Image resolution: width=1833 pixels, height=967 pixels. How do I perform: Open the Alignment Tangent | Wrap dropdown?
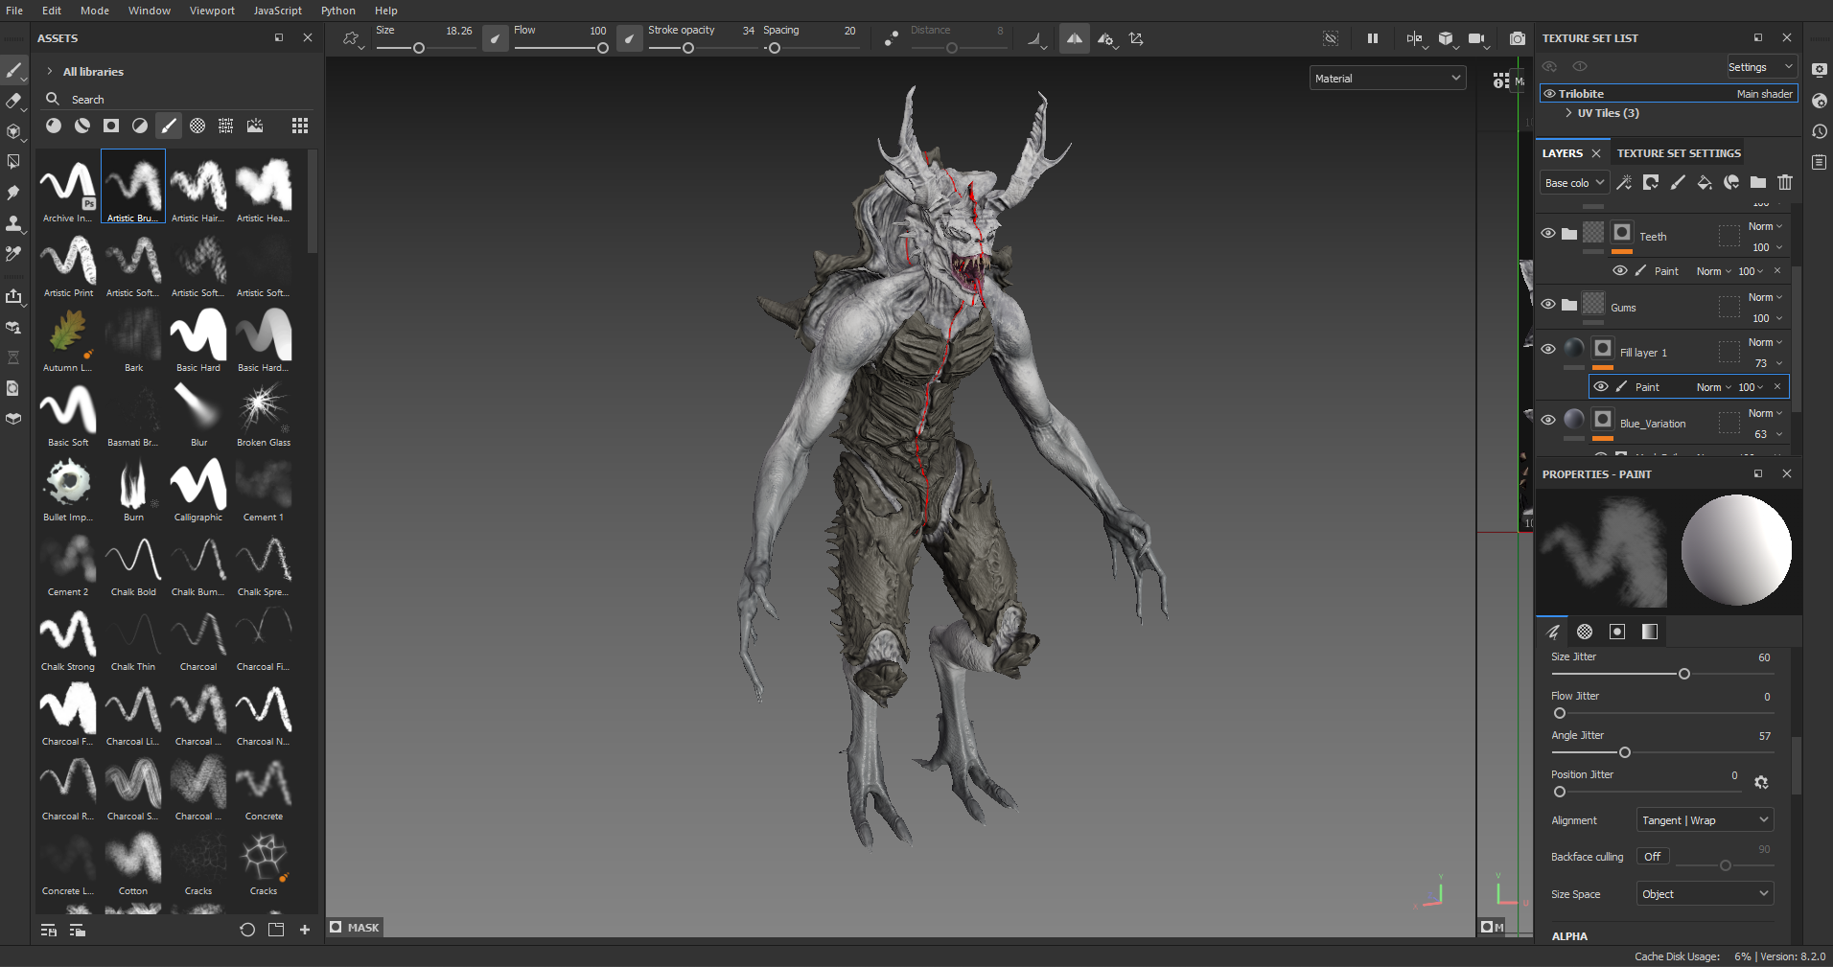pyautogui.click(x=1704, y=820)
